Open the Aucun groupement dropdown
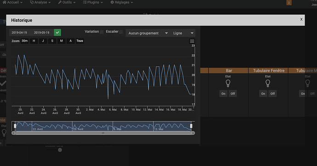 coord(147,33)
